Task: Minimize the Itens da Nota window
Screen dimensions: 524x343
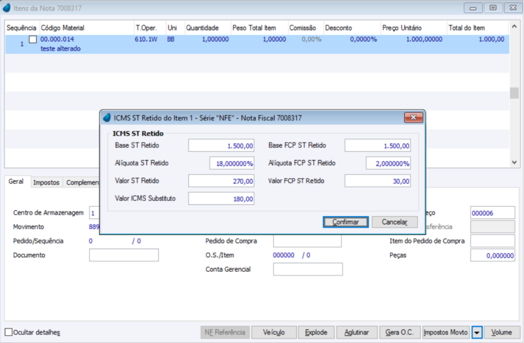Action: [x=473, y=8]
